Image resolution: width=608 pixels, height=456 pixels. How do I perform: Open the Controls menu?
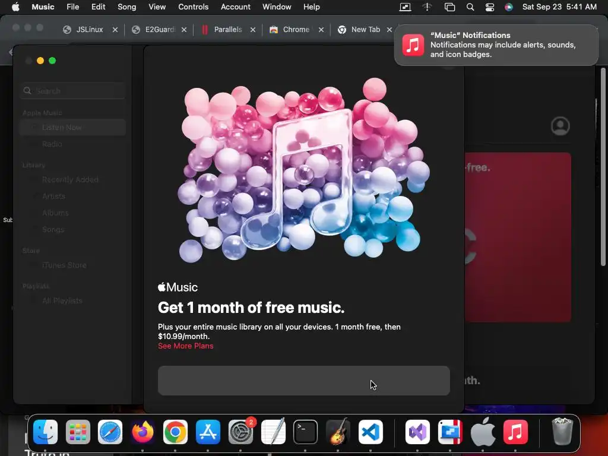193,7
